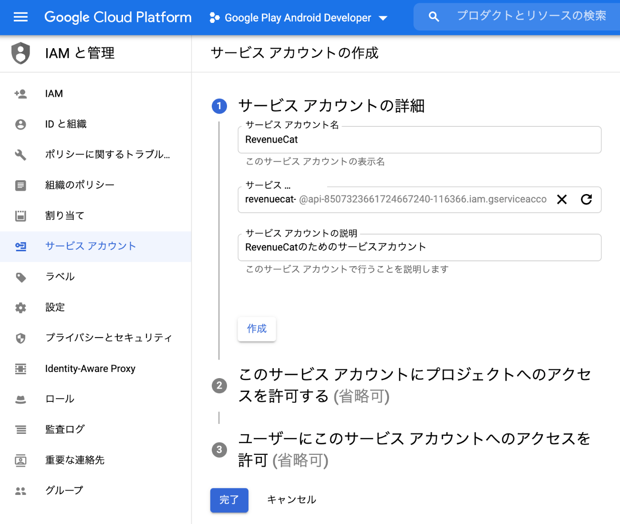Clear the service account ID with X icon
Viewport: 620px width, 524px height.
point(562,199)
